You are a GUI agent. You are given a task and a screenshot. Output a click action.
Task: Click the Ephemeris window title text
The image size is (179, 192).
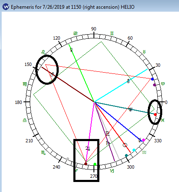coord(73,7)
